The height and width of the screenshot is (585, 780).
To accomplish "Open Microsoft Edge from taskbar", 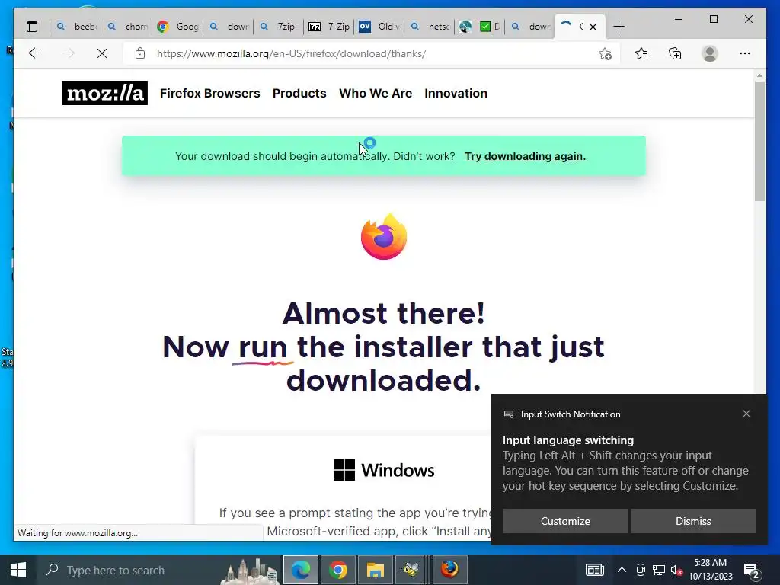I will tap(300, 570).
